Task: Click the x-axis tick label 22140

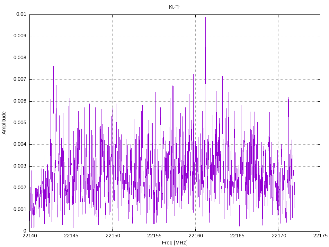Action: point(29,236)
